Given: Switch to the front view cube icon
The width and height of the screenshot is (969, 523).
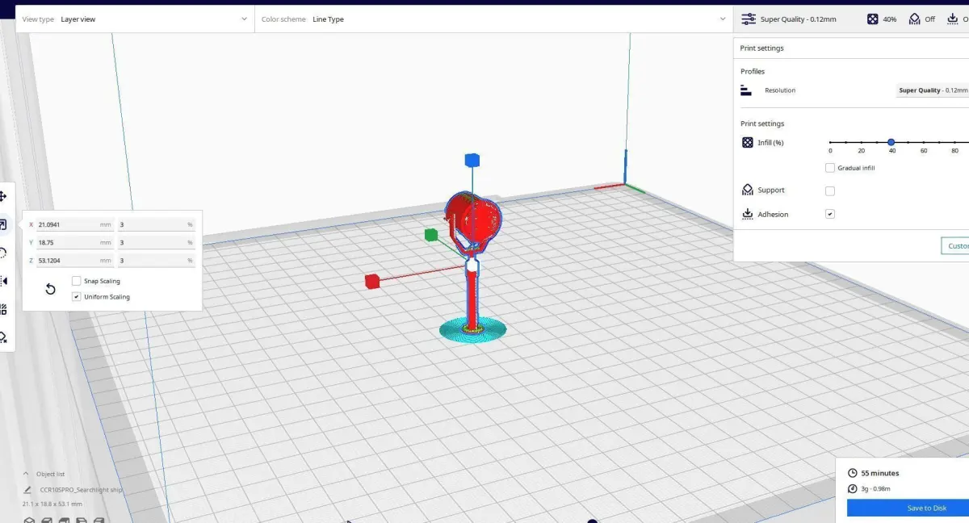Looking at the screenshot, I should [46, 521].
